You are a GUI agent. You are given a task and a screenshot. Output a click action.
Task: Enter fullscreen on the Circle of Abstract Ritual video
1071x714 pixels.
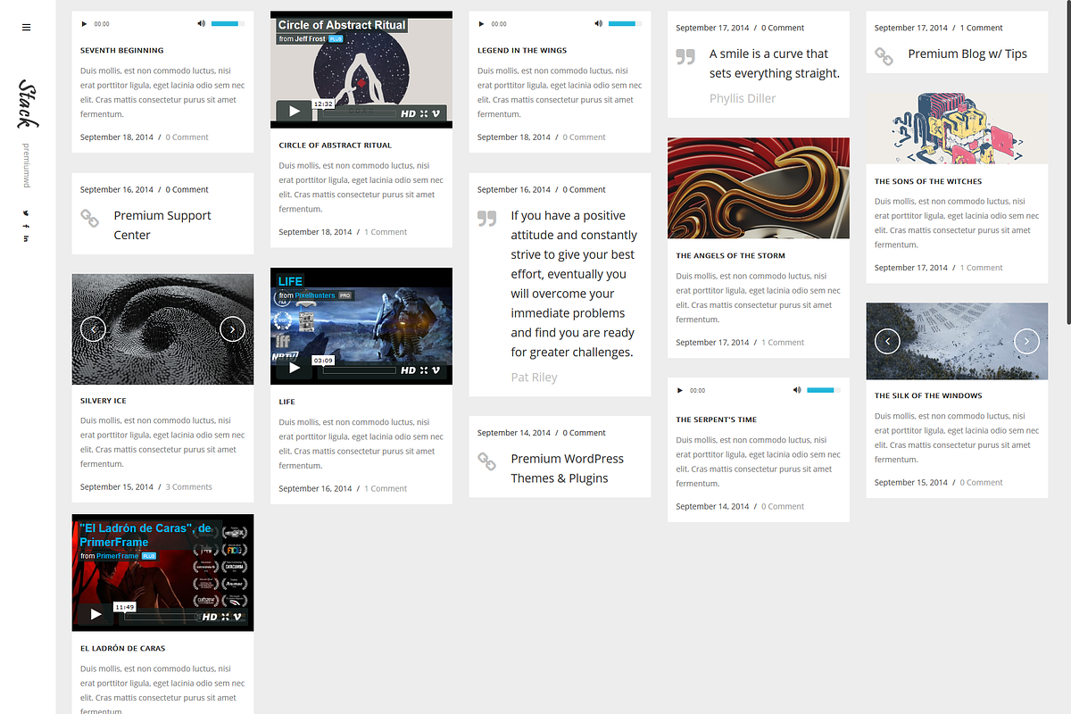click(x=424, y=113)
